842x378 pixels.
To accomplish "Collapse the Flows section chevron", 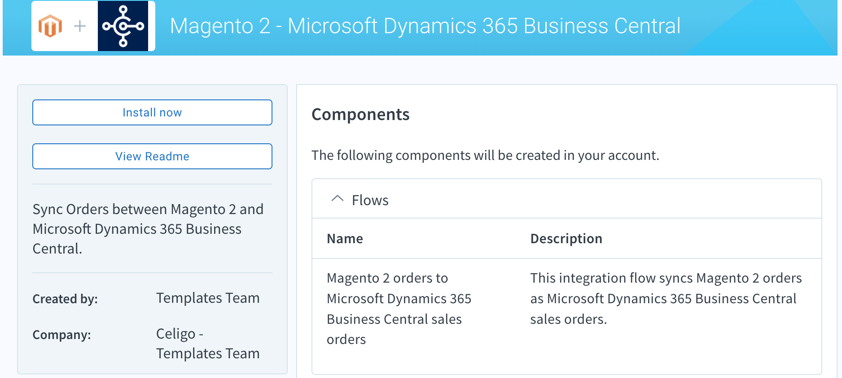I will click(x=337, y=199).
